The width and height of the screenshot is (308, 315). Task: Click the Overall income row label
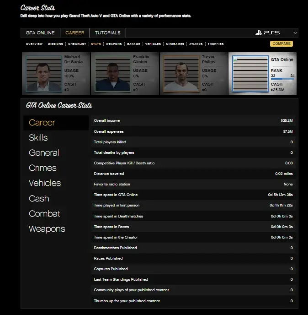click(x=107, y=120)
